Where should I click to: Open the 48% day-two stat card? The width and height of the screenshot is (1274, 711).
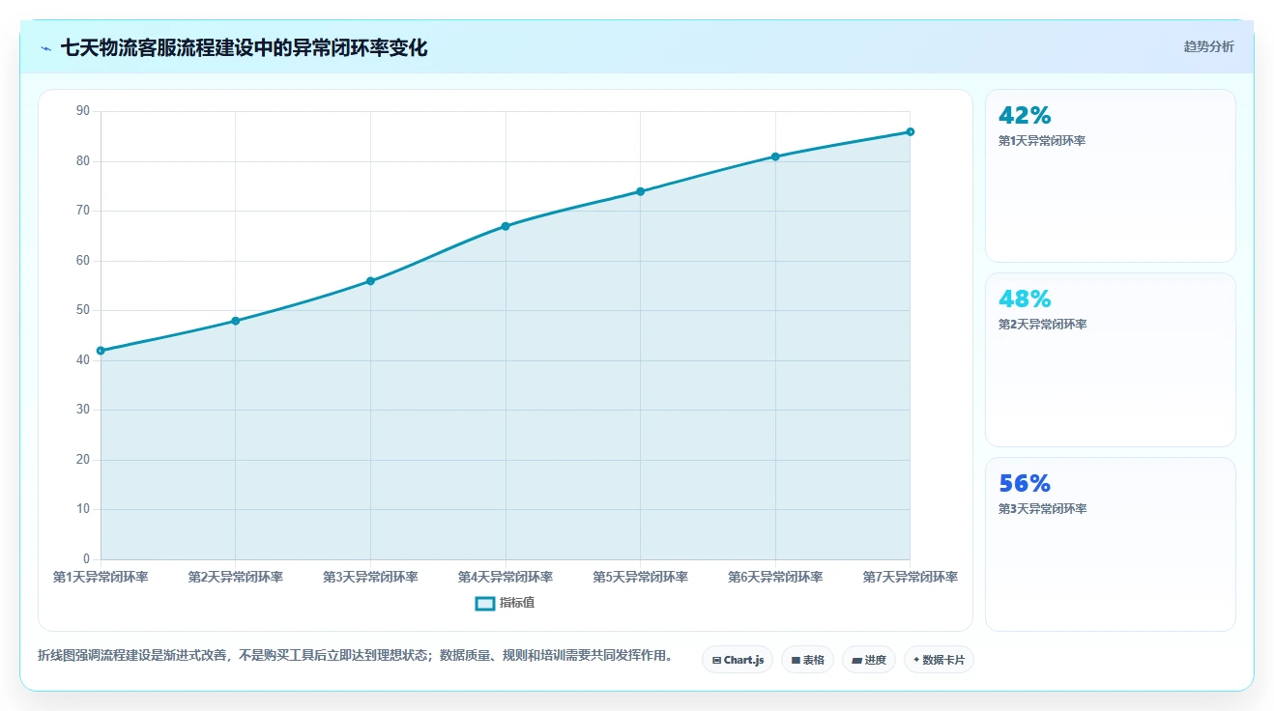[1110, 359]
